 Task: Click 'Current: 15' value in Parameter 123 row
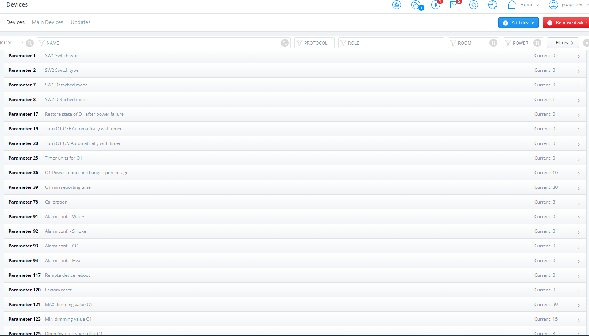click(546, 319)
